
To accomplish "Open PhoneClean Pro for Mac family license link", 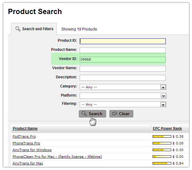I will pyautogui.click(x=57, y=157).
